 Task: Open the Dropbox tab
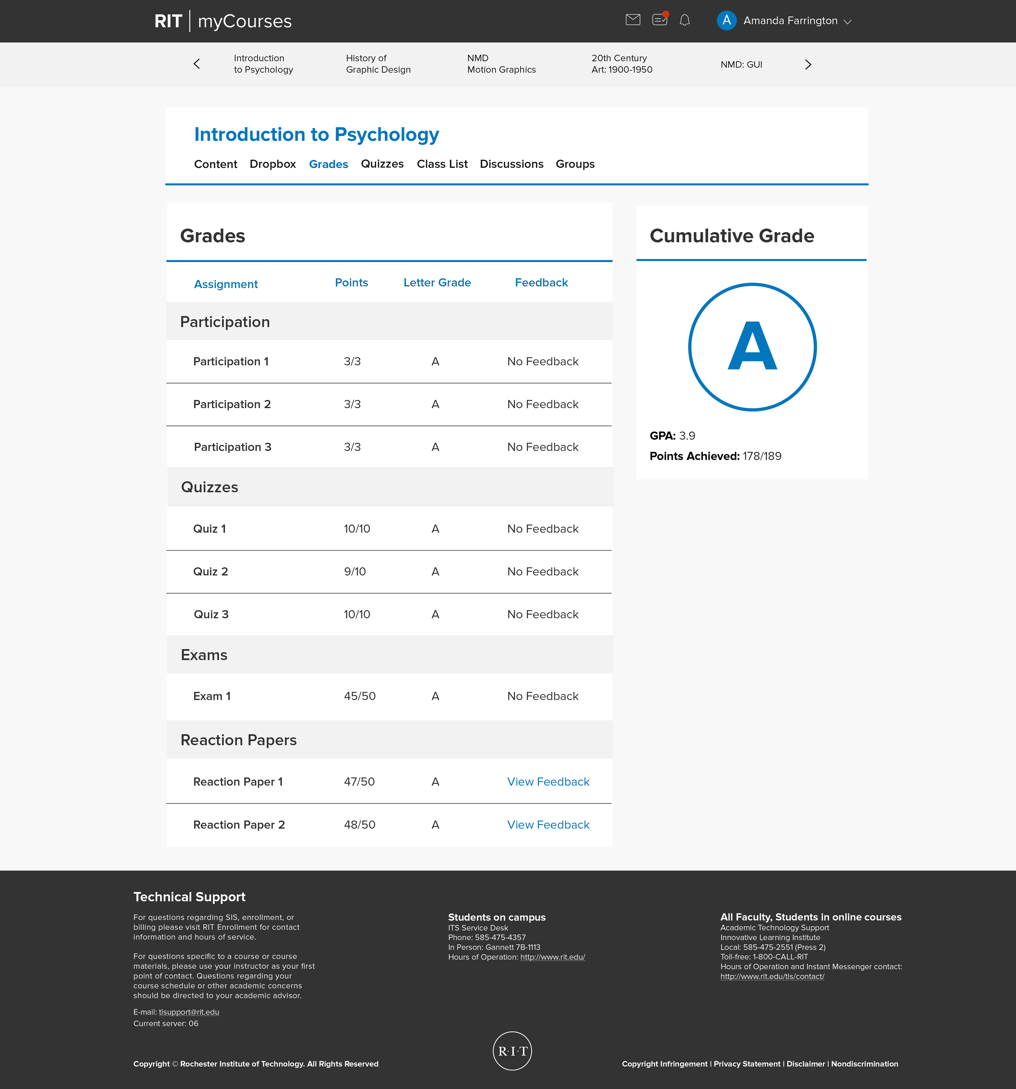coord(272,164)
